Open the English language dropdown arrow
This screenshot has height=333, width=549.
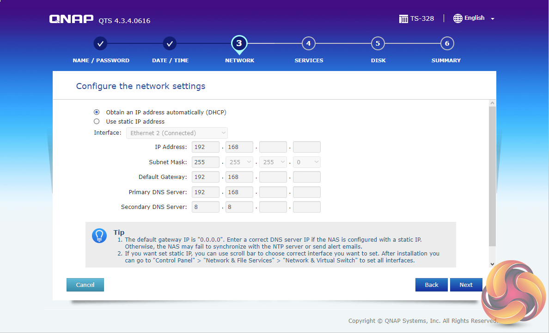click(493, 19)
